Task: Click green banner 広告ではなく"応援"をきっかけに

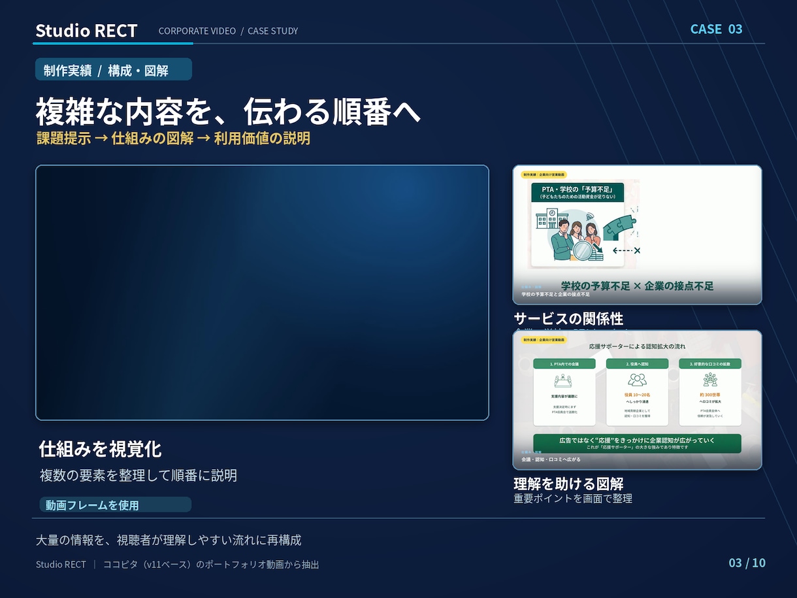Action: [637, 443]
